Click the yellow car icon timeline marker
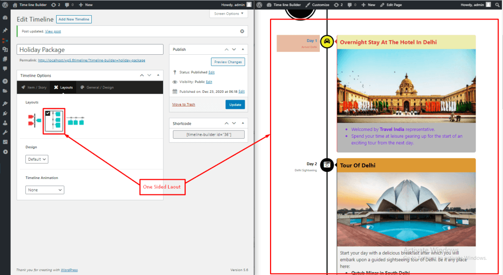The height and width of the screenshot is (275, 503). pyautogui.click(x=327, y=42)
